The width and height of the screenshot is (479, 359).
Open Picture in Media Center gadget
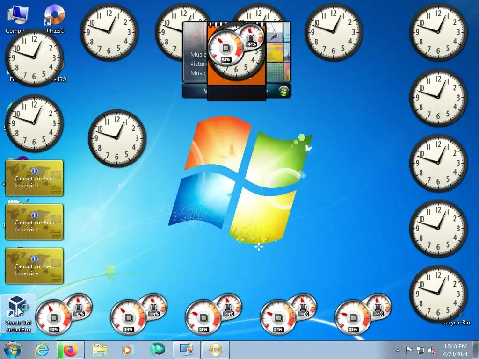tap(198, 64)
